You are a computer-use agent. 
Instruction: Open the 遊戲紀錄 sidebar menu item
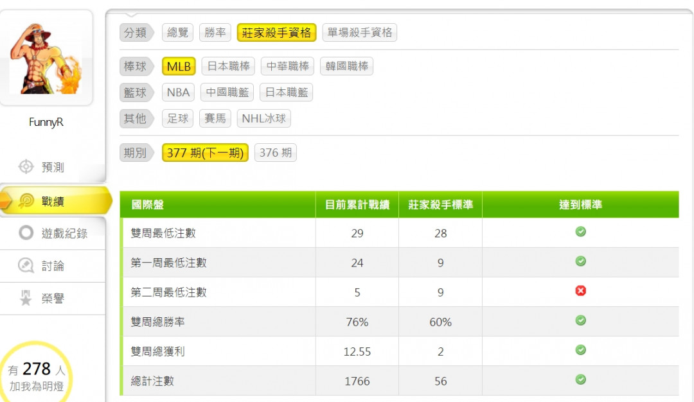tap(53, 233)
